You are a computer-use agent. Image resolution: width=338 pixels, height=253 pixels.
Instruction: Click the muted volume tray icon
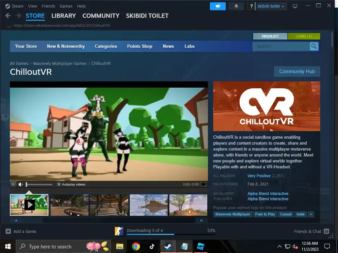coord(295,246)
